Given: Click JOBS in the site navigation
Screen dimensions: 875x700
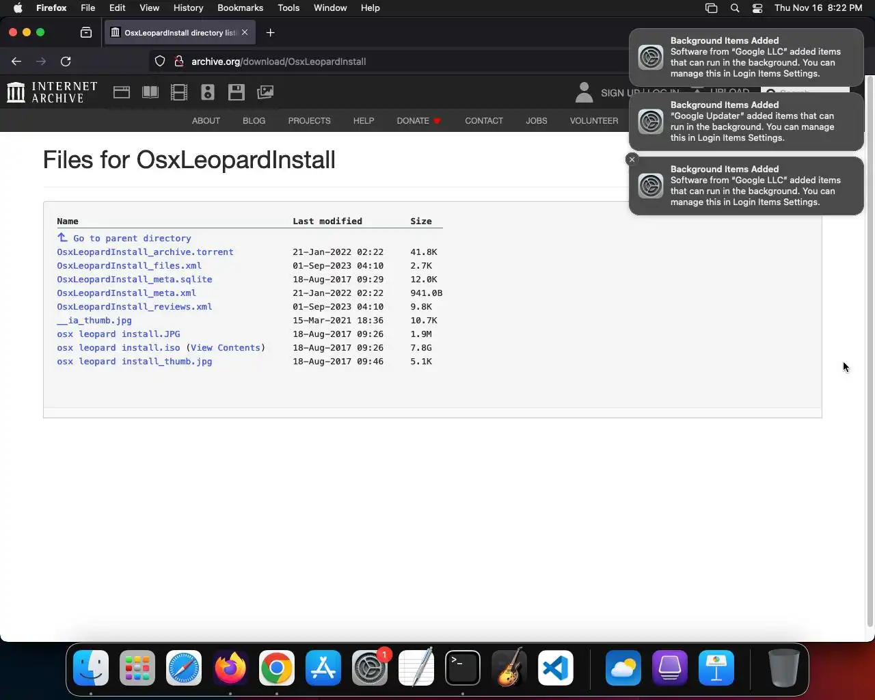Looking at the screenshot, I should coord(537,121).
